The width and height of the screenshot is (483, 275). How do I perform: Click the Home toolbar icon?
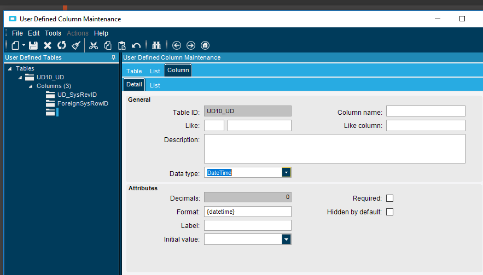(x=205, y=45)
